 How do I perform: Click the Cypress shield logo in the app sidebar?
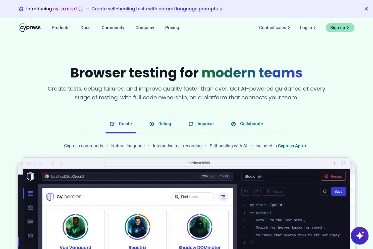[30, 176]
